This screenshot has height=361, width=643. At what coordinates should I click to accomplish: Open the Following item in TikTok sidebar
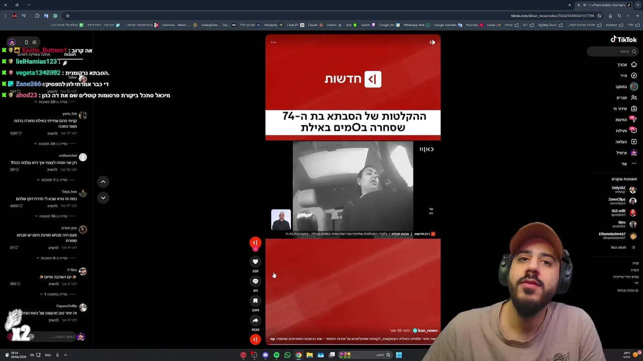click(626, 87)
